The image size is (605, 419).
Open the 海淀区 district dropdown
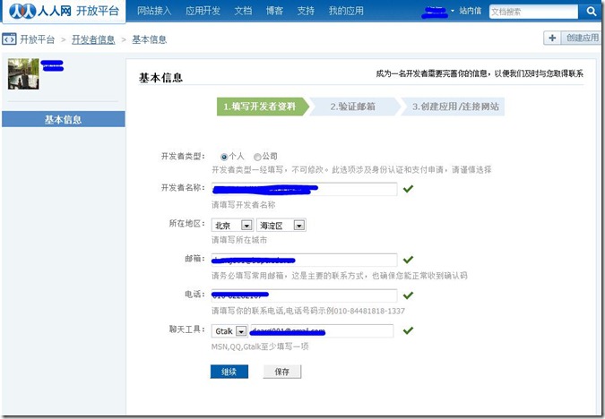[x=281, y=225]
